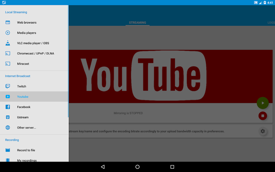Image resolution: width=275 pixels, height=172 pixels.
Task: Select Youtube in the sidebar
Action: click(x=23, y=97)
